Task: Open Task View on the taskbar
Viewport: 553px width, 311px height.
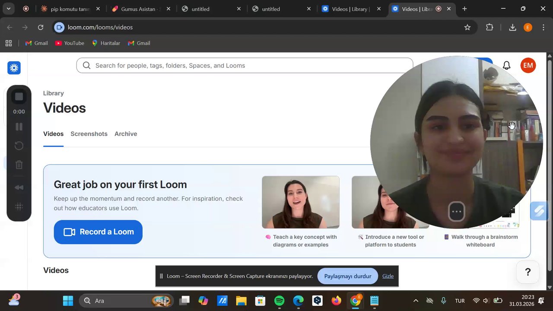Action: point(184,301)
